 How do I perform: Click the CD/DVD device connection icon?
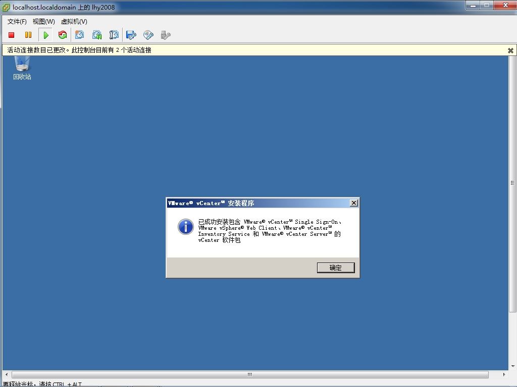148,35
